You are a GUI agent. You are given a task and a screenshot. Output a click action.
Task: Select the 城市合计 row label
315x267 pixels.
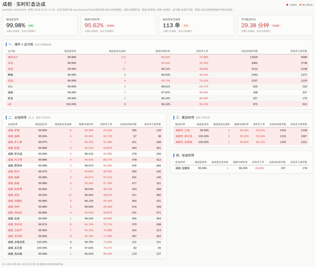(x=13, y=57)
